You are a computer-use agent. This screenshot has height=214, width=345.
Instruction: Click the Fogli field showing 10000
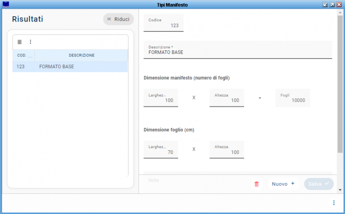coord(292,98)
